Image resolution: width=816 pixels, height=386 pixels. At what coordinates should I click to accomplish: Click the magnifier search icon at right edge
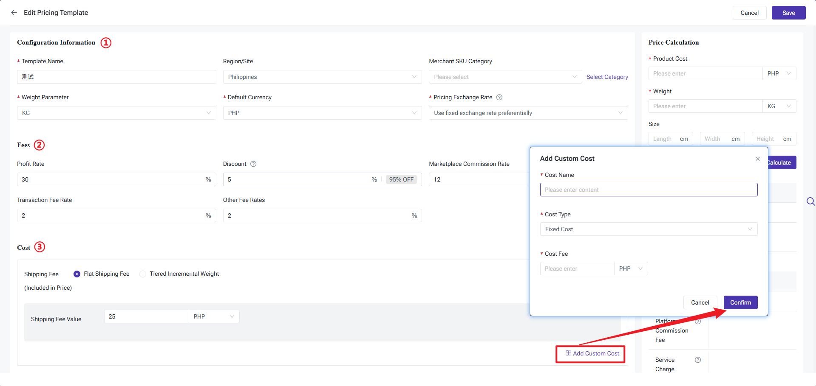810,201
